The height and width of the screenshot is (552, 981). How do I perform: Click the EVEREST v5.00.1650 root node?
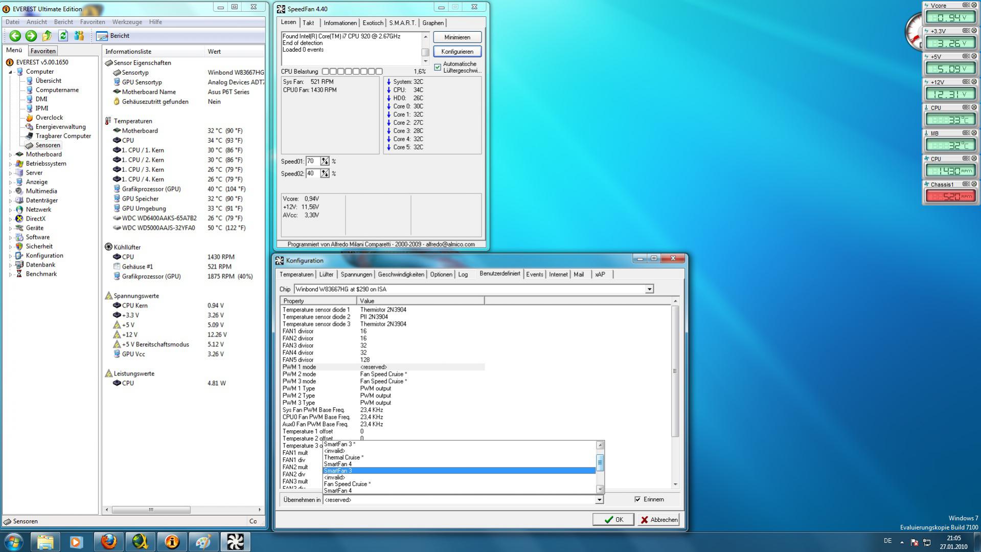pos(42,62)
